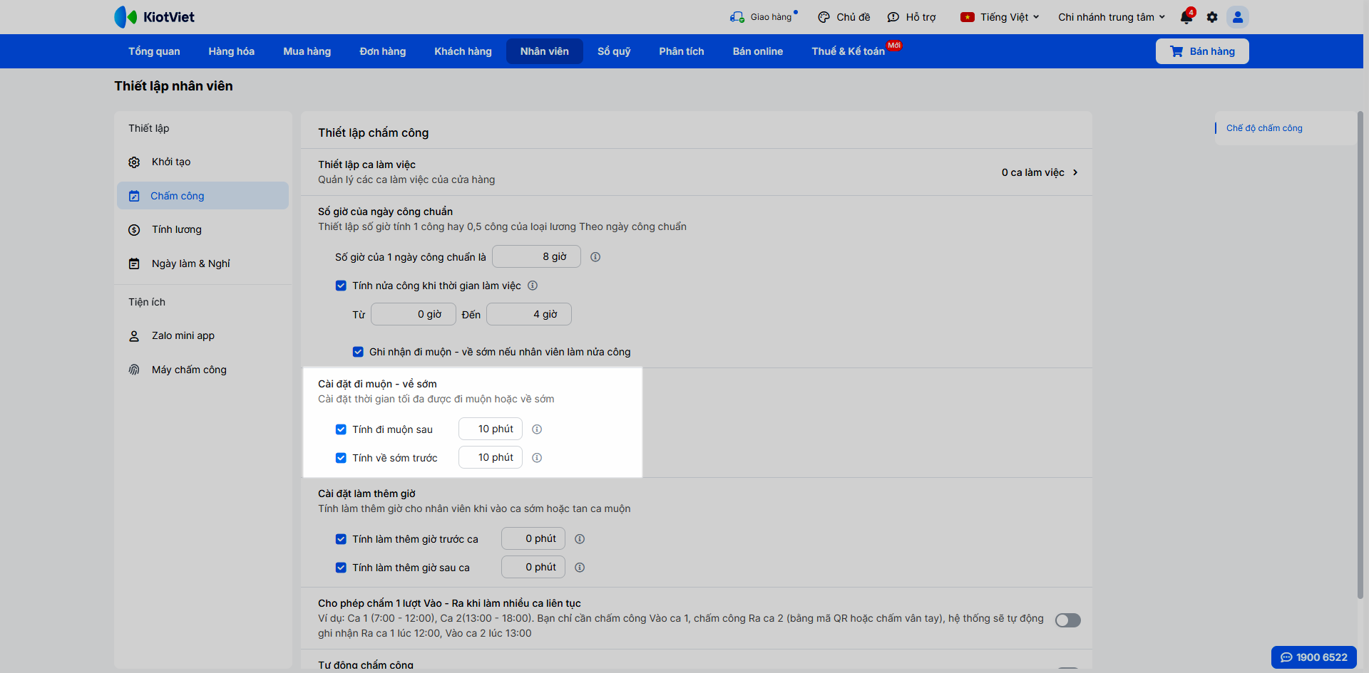Image resolution: width=1369 pixels, height=673 pixels.
Task: Click the Khởi tạo gear icon
Action: click(x=134, y=162)
